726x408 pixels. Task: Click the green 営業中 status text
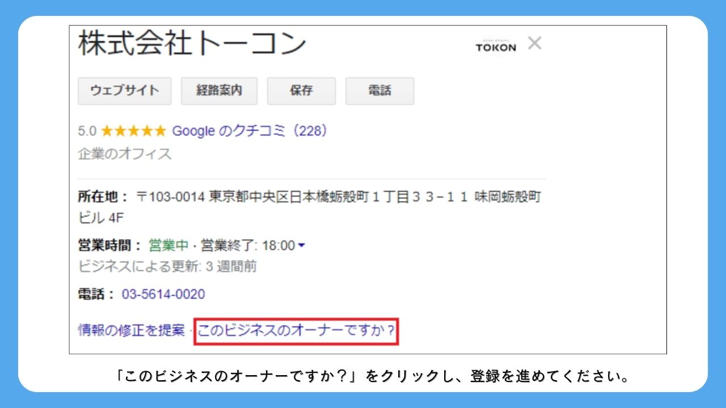click(x=168, y=245)
